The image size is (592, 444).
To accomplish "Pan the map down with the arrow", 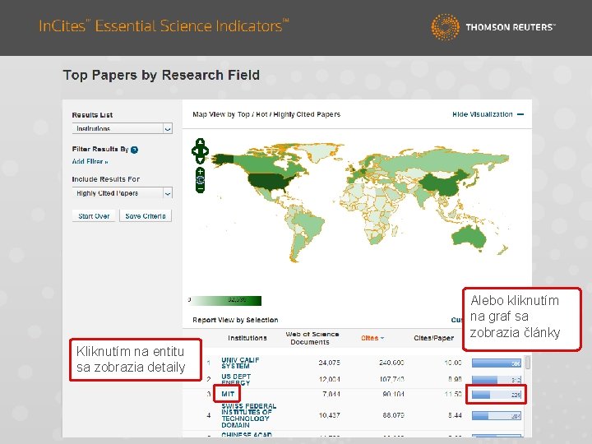I will click(200, 160).
